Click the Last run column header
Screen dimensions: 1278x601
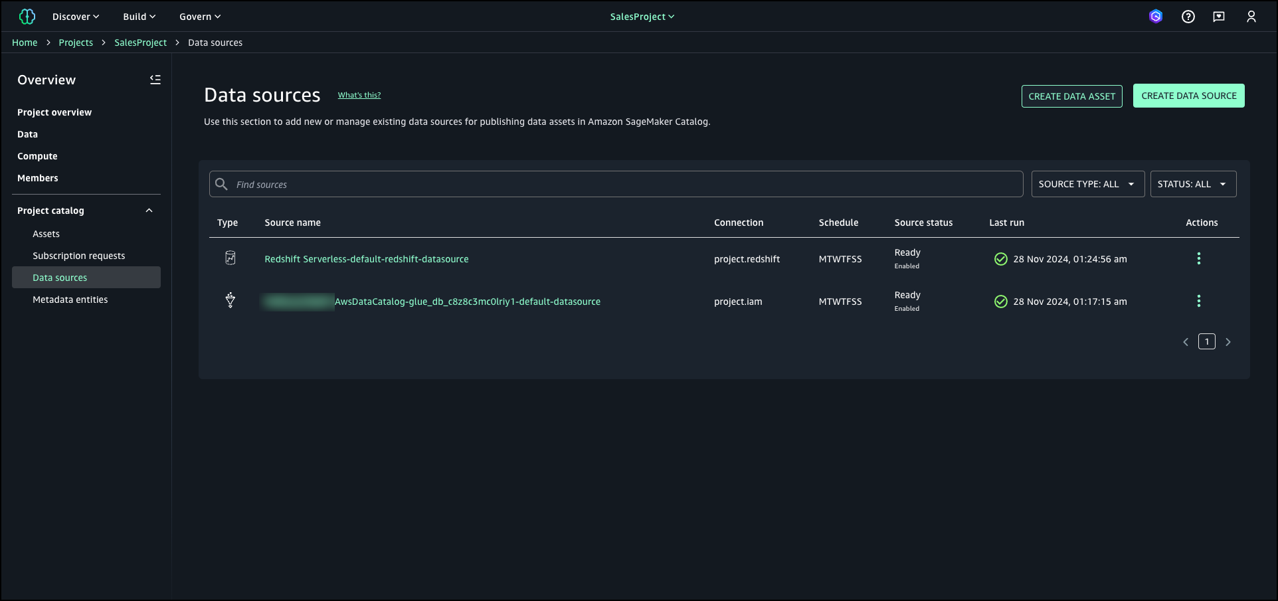pyautogui.click(x=1007, y=222)
